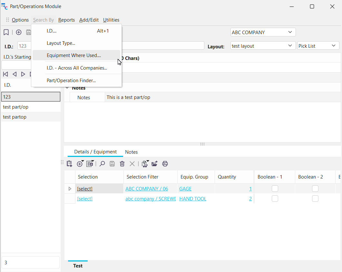
Task: Choose Part/Operation Finder from the menu
Action: (71, 81)
